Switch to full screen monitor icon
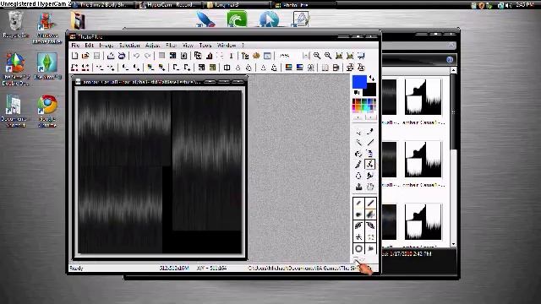Screen dimensions: 541x304 point(361,56)
